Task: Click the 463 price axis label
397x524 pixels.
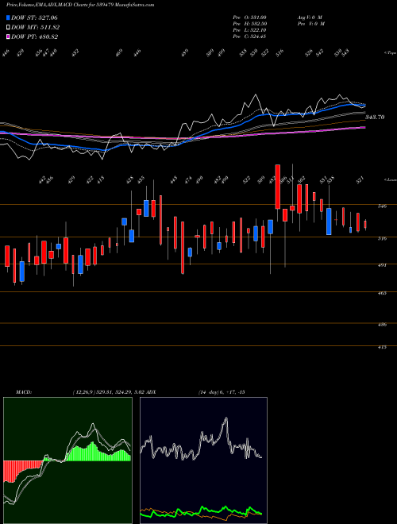Action: [383, 293]
